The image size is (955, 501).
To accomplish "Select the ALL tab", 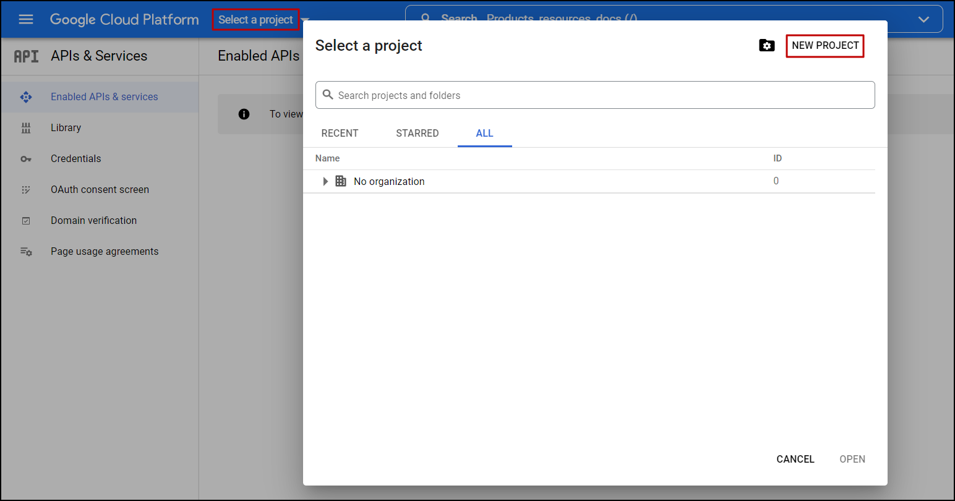I will [484, 133].
